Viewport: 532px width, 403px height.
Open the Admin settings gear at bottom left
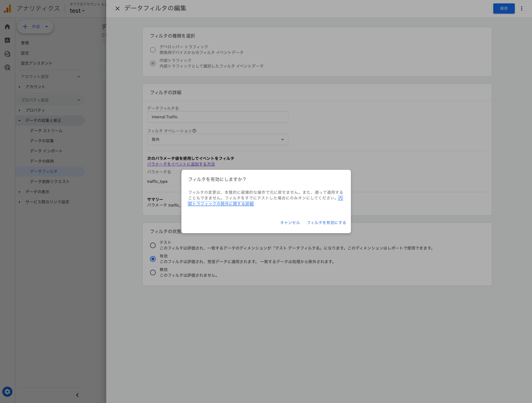(7, 392)
